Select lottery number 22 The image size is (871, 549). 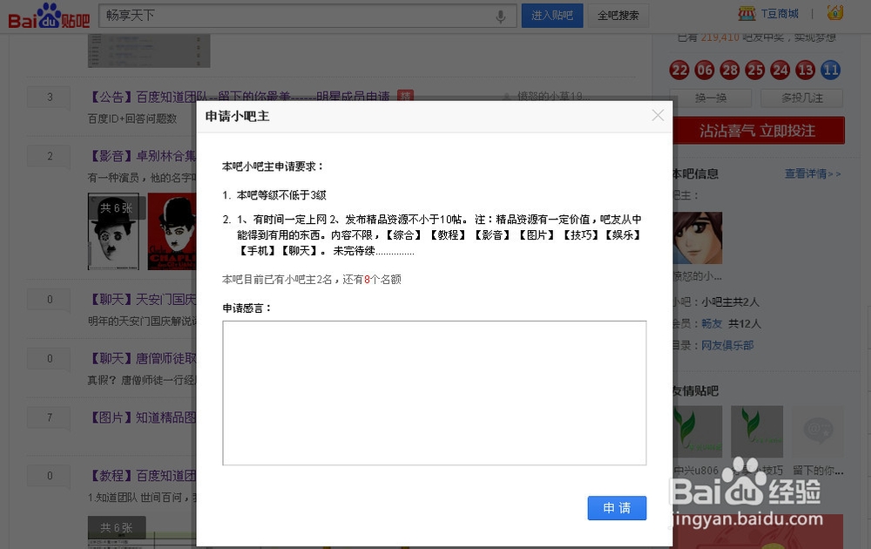tap(680, 70)
